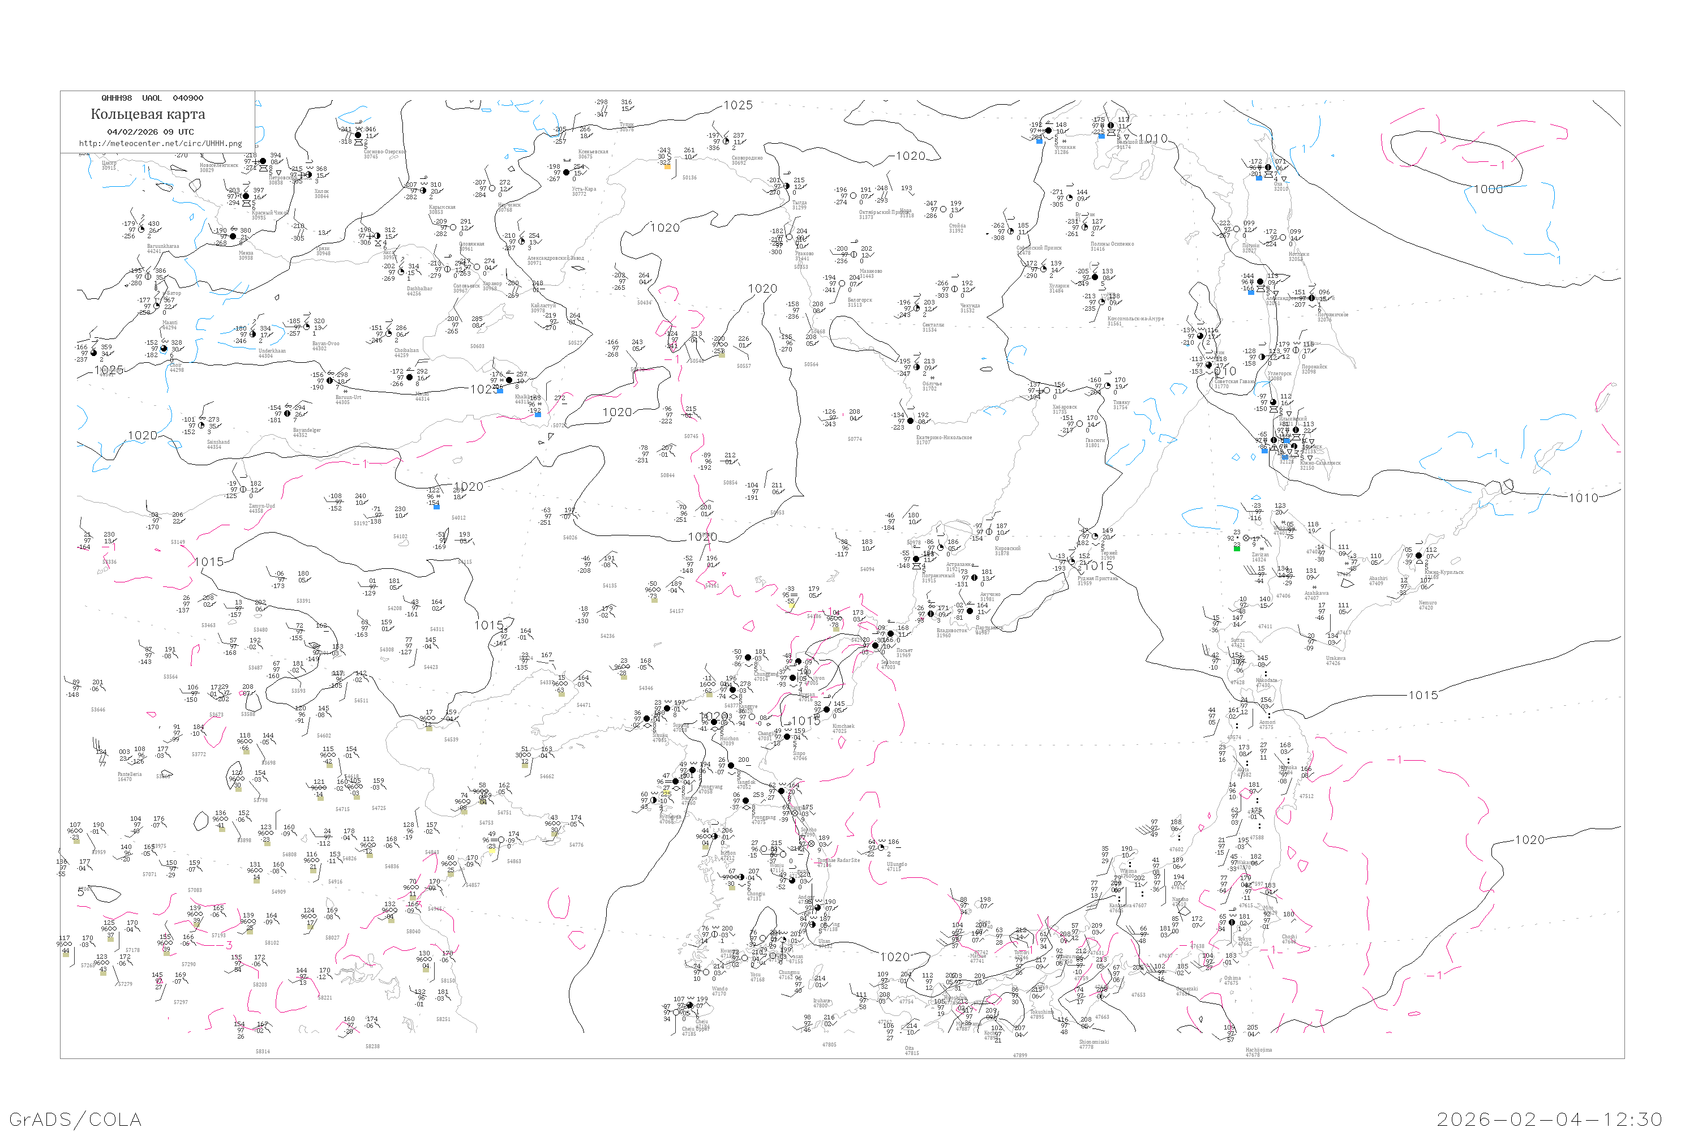Screen dimensions: 1698x1132
Task: Click the green square marker near Zavizan
Action: (1237, 548)
